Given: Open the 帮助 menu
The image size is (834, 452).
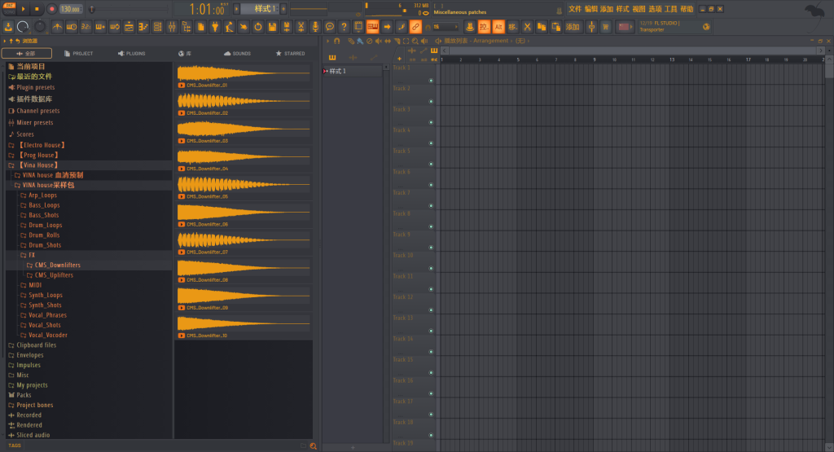Looking at the screenshot, I should [x=687, y=9].
